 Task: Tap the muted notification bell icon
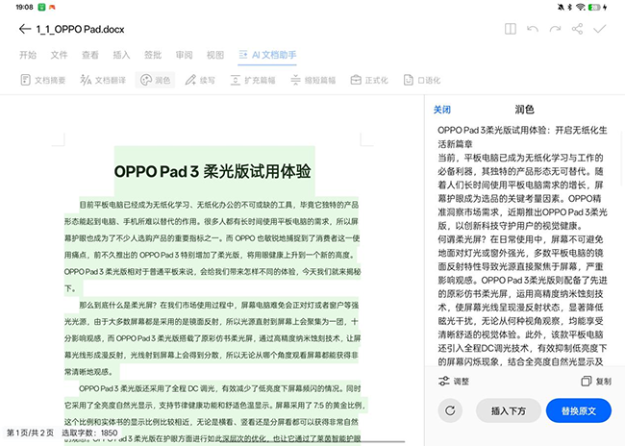tap(561, 7)
